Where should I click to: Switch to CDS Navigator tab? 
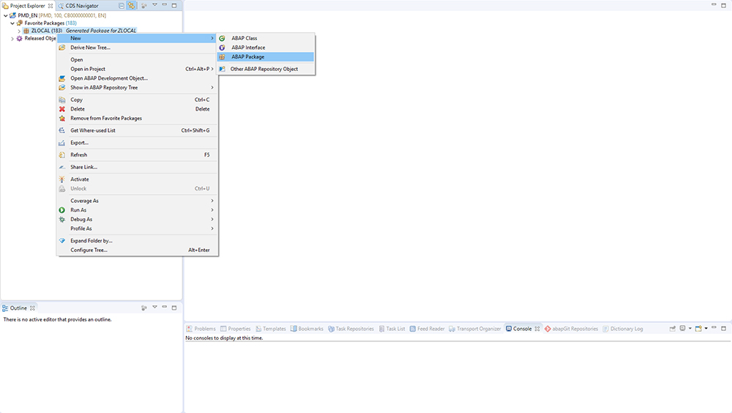click(78, 6)
